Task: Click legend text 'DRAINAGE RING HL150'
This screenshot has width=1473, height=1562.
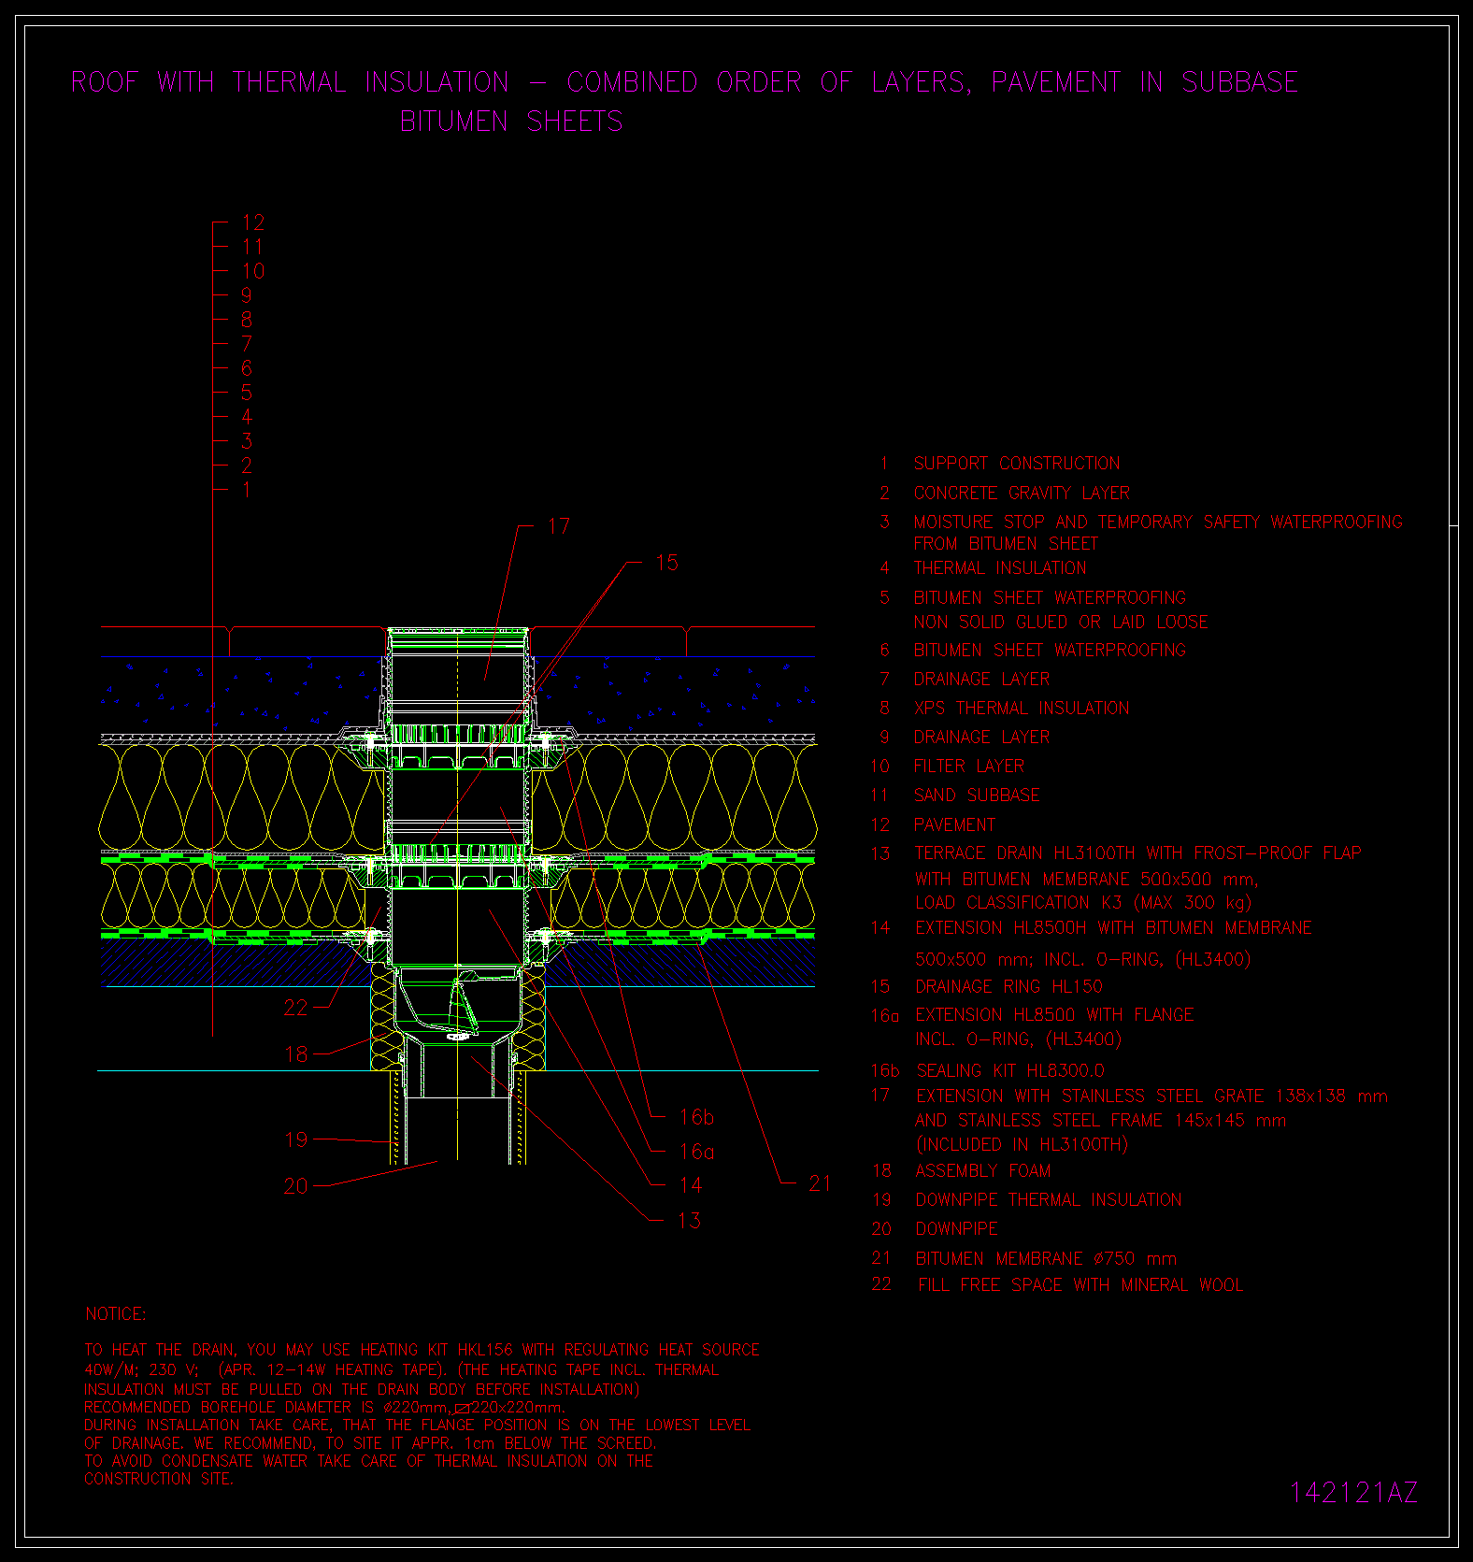Action: point(1008,986)
